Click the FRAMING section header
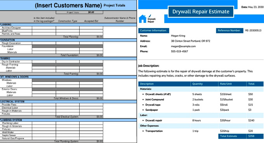This screenshot has width=264, height=143. point(68,58)
